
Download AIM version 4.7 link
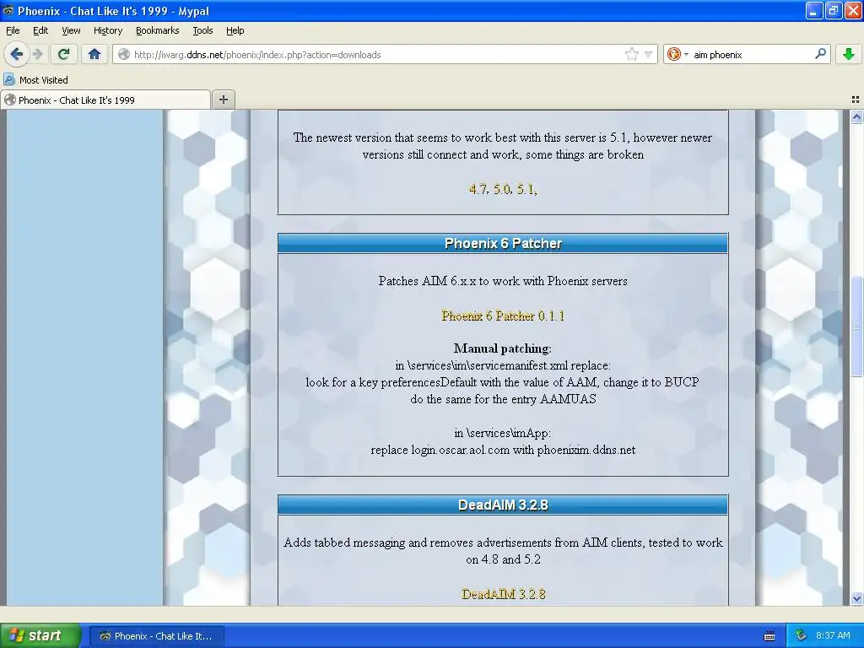478,189
